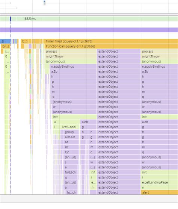The image size is (178, 209).
Task: Click the extendObject block beside e.getLandingPage
Action: tap(119, 182)
